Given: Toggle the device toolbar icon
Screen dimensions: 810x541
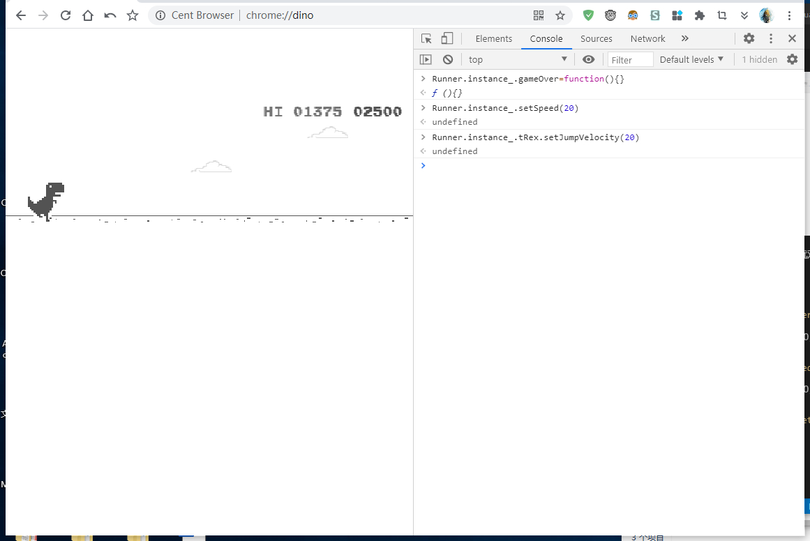Looking at the screenshot, I should 447,39.
